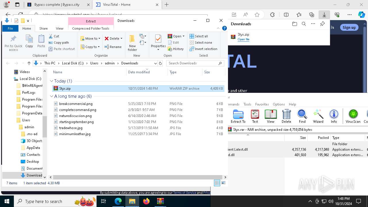Viewport: 368px width, 207px height.
Task: Sort by Date modified column header
Action: (147, 72)
